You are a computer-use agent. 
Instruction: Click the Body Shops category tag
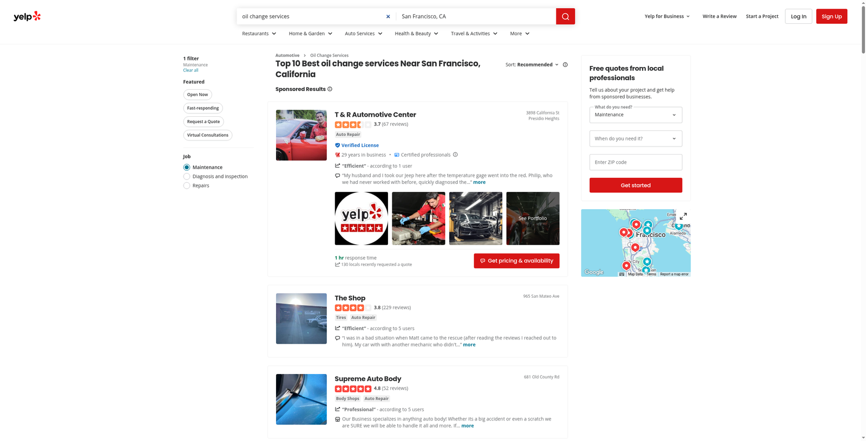[347, 398]
